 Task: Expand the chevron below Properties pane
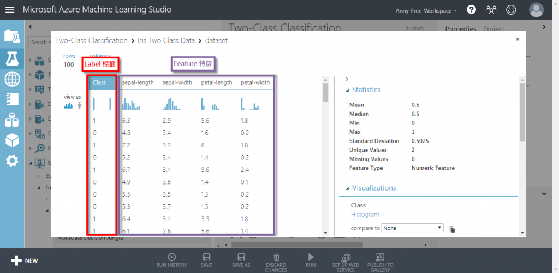click(544, 194)
